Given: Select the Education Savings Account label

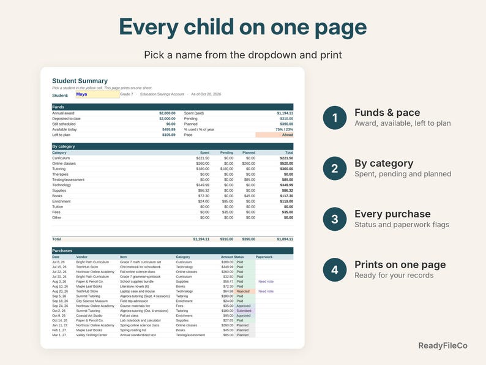Looking at the screenshot, I should click(162, 94).
